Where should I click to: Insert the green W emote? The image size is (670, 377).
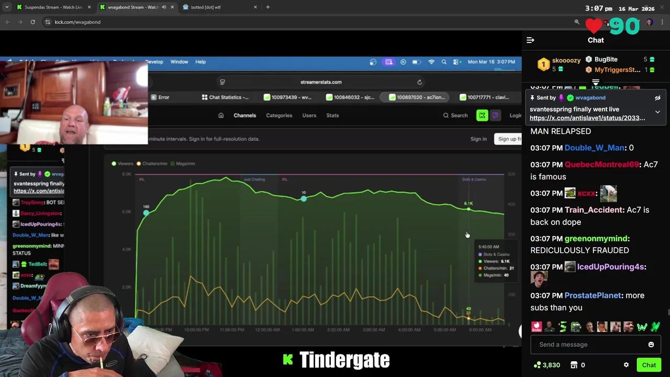pos(642,327)
